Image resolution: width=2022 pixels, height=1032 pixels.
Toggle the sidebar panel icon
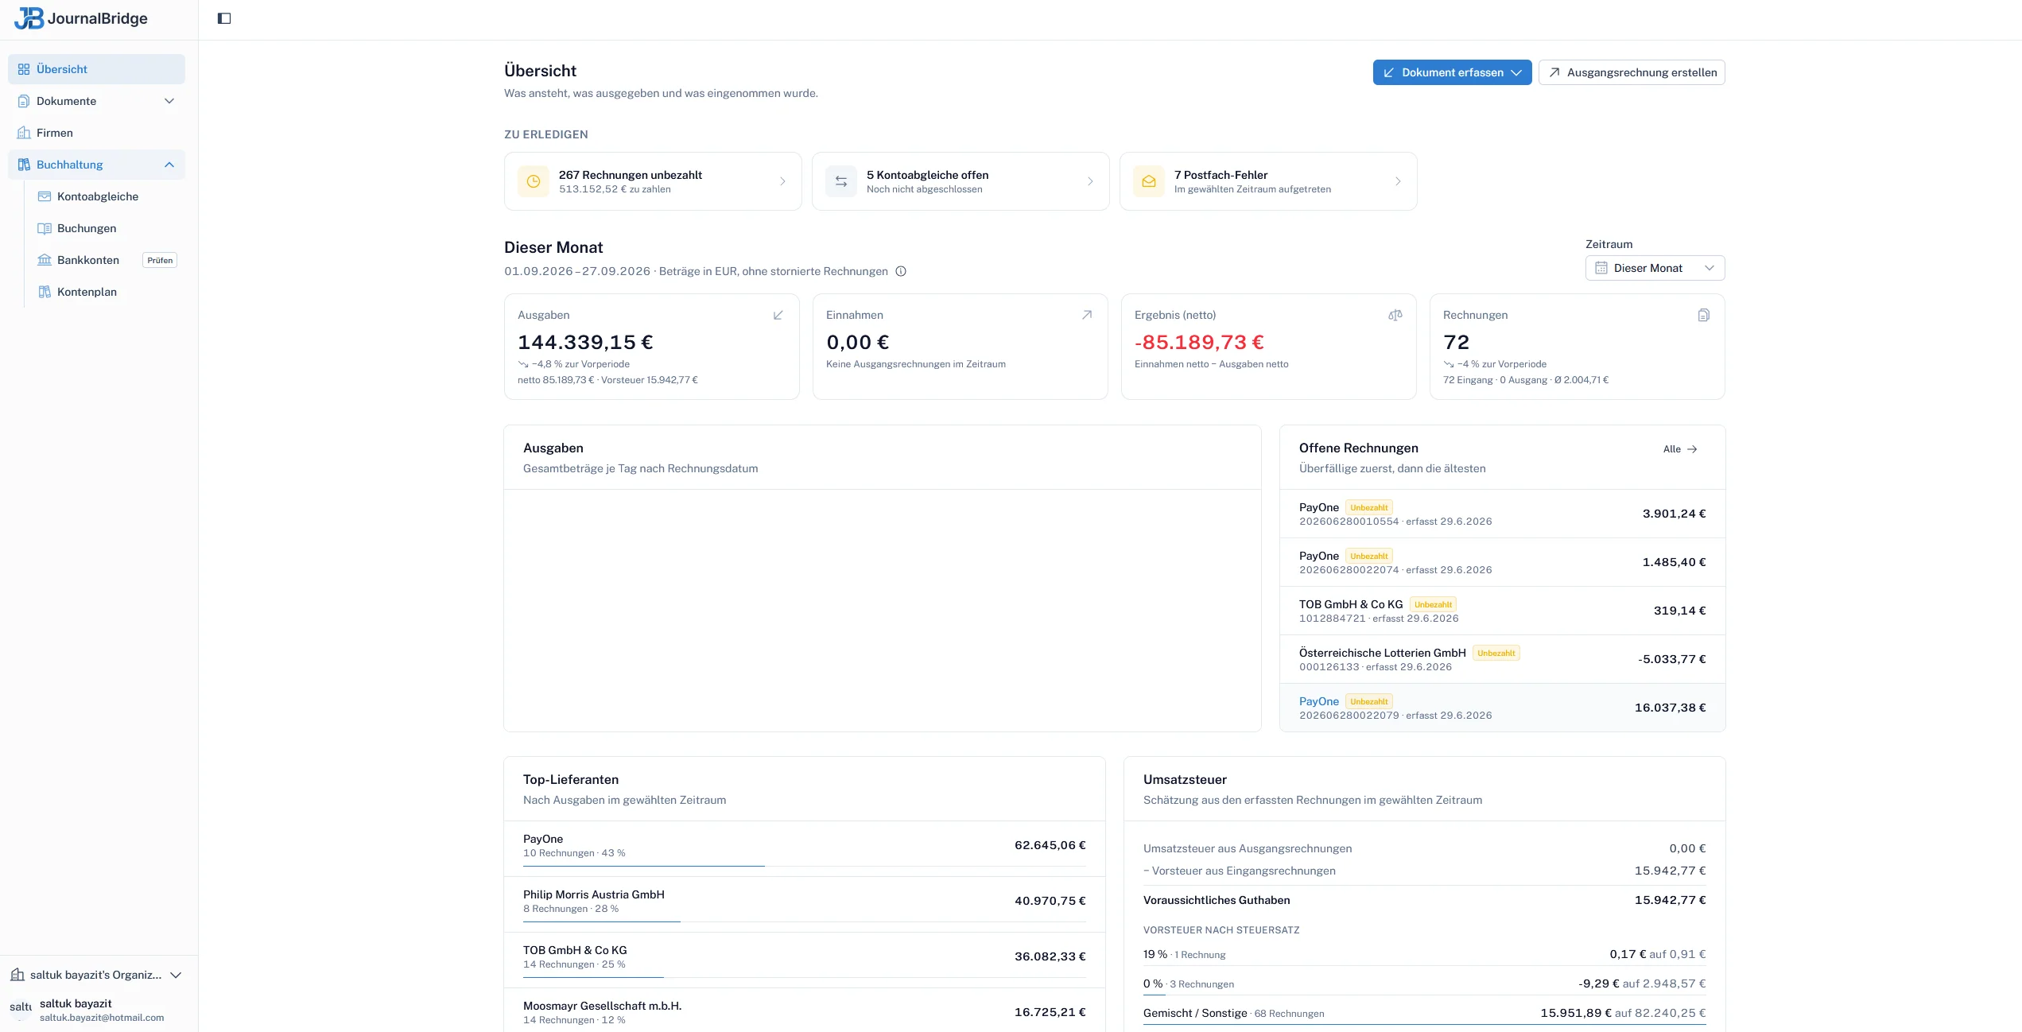224,18
